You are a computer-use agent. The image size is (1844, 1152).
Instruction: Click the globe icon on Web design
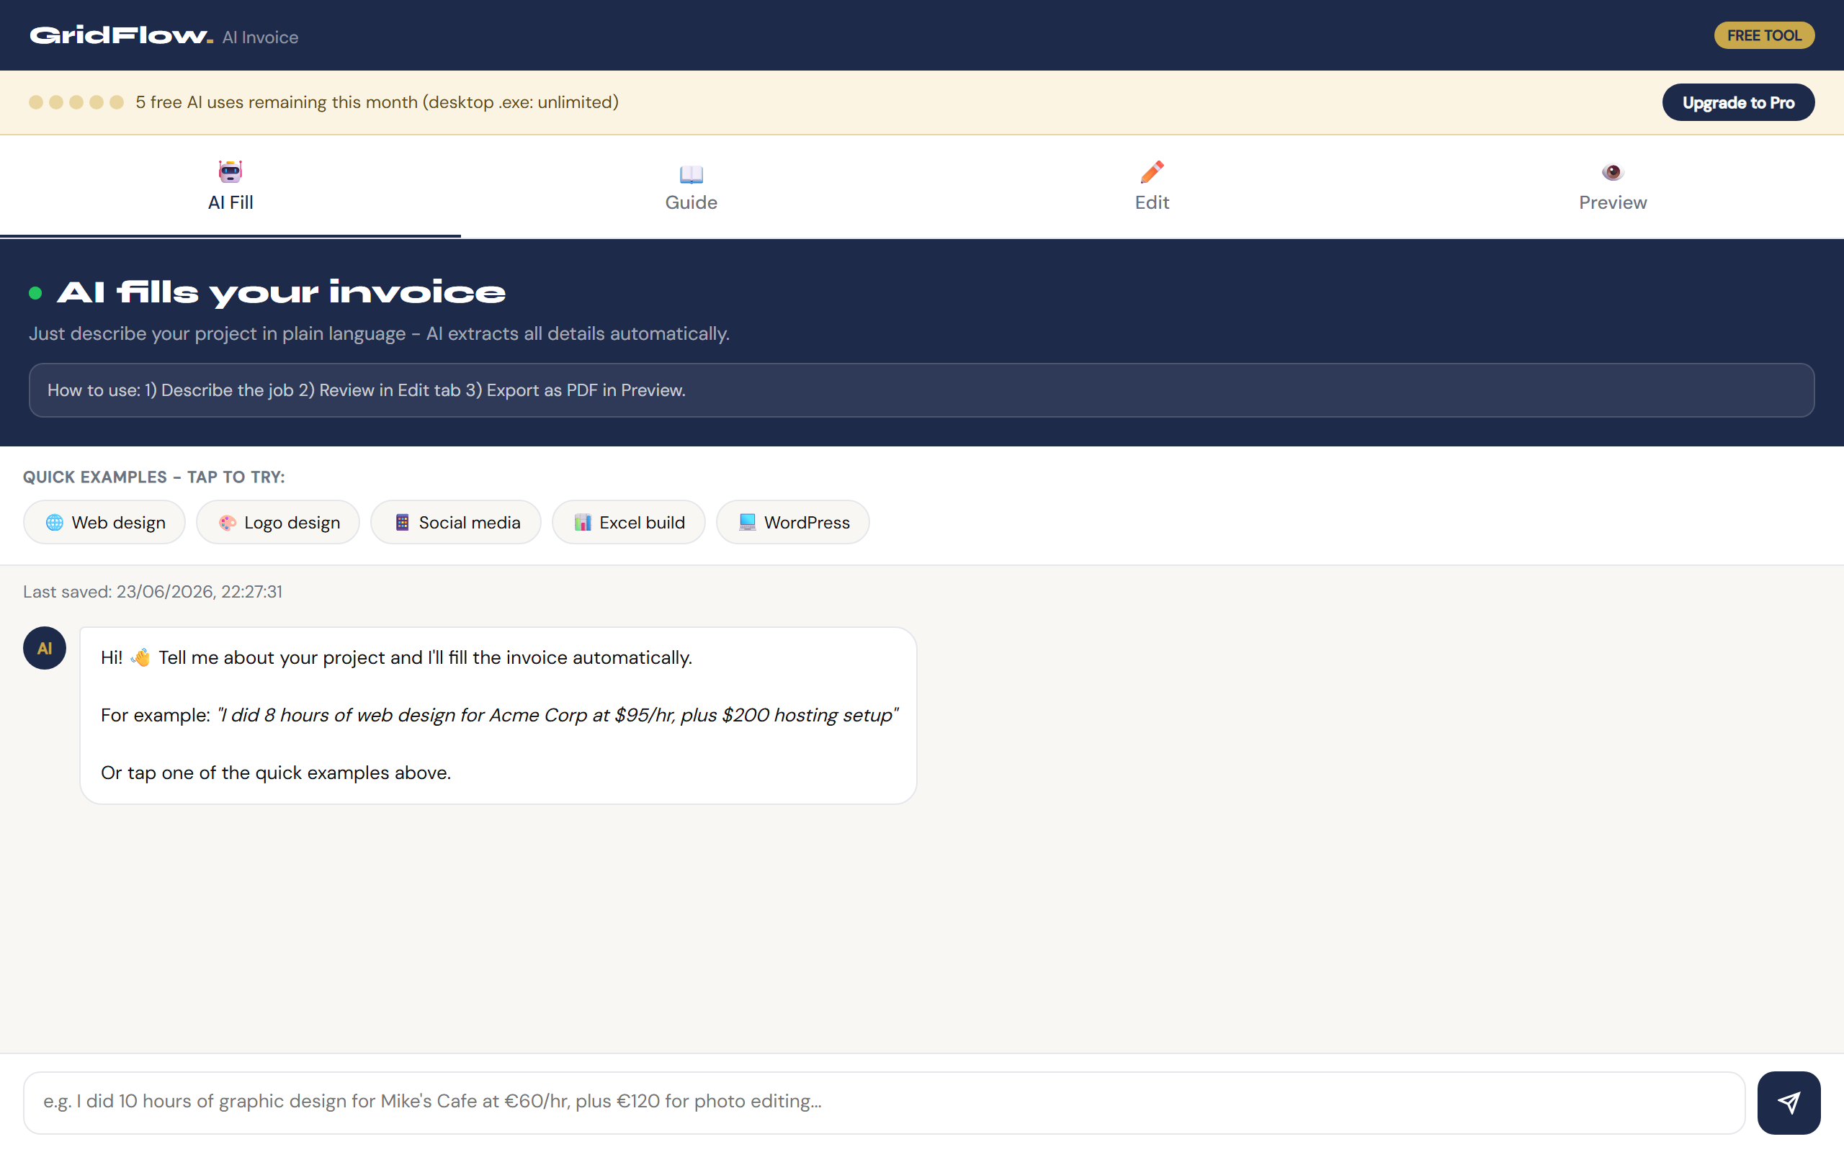tap(54, 522)
